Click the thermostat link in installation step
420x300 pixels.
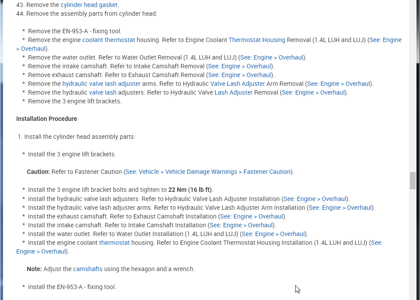click(x=114, y=243)
